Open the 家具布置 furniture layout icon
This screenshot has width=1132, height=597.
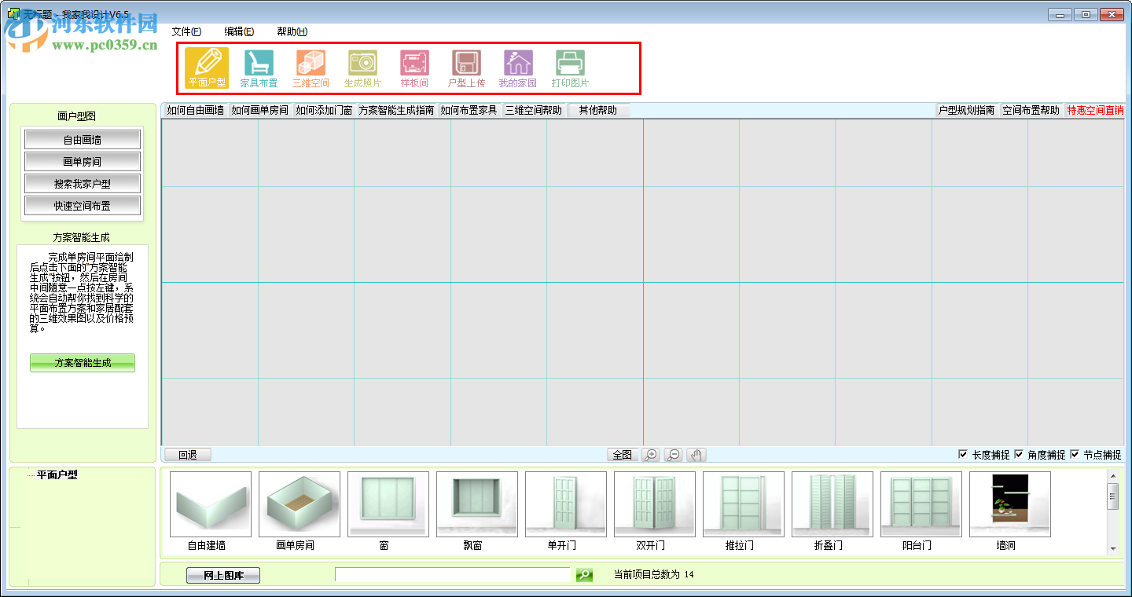pos(259,68)
